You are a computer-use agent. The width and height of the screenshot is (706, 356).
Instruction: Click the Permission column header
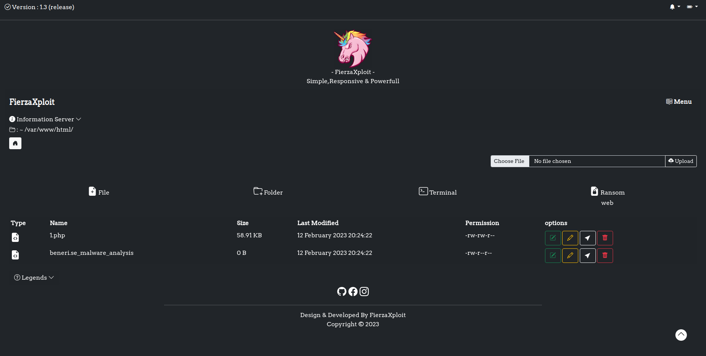(x=482, y=223)
